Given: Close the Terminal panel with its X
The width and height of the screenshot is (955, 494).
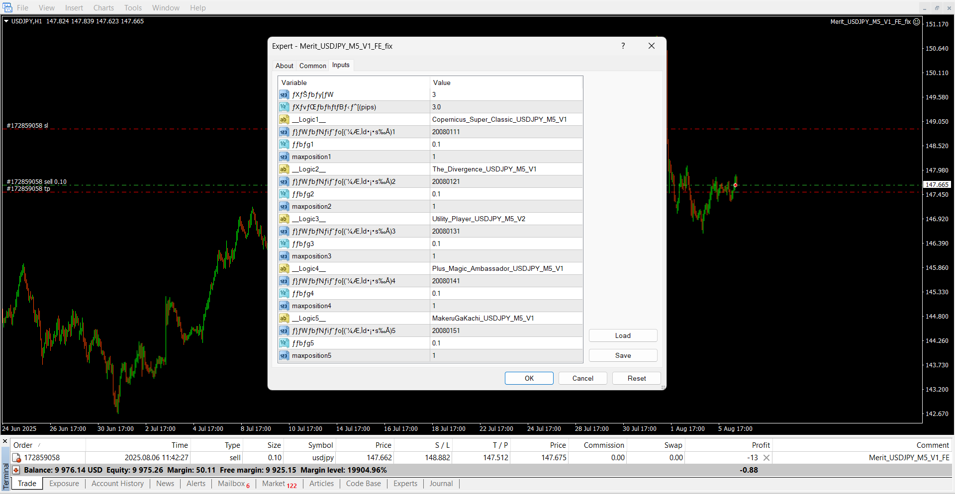Looking at the screenshot, I should [x=5, y=441].
